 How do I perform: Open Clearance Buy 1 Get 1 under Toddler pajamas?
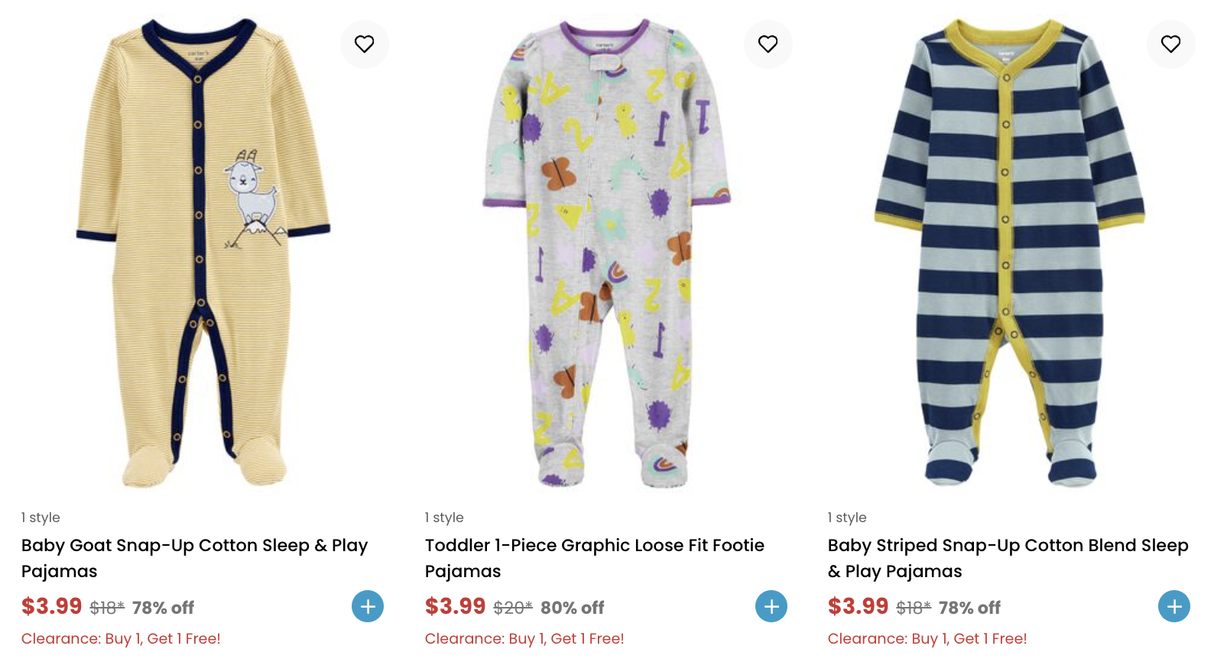pyautogui.click(x=524, y=638)
